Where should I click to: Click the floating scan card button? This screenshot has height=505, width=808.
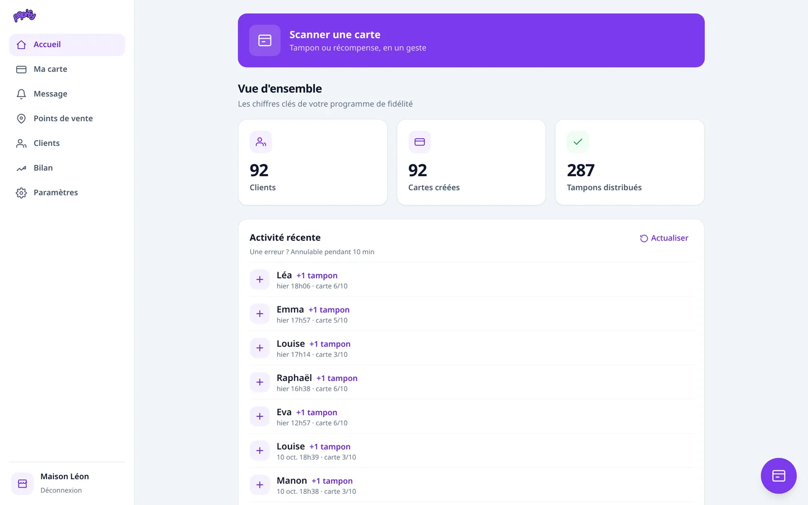point(779,476)
